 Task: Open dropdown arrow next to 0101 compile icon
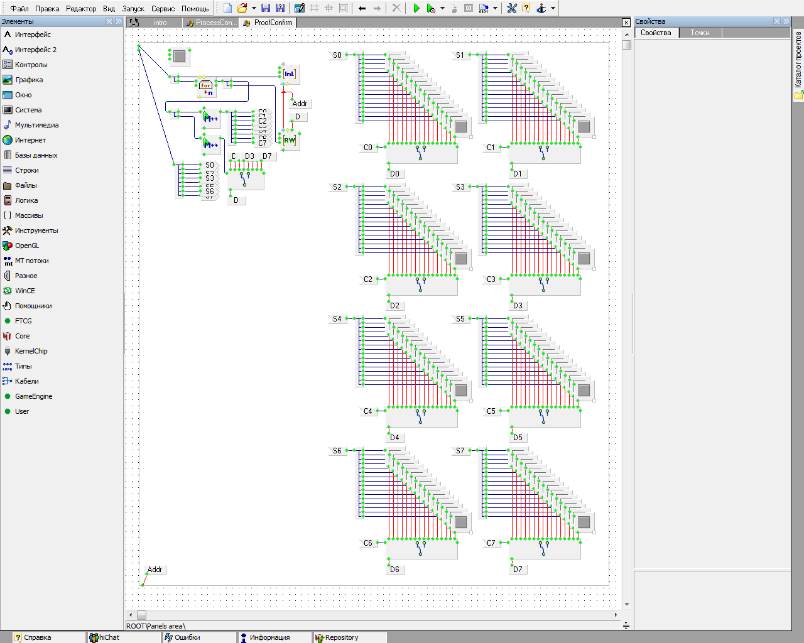point(495,8)
